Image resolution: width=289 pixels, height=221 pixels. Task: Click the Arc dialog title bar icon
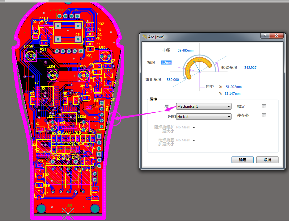144,37
